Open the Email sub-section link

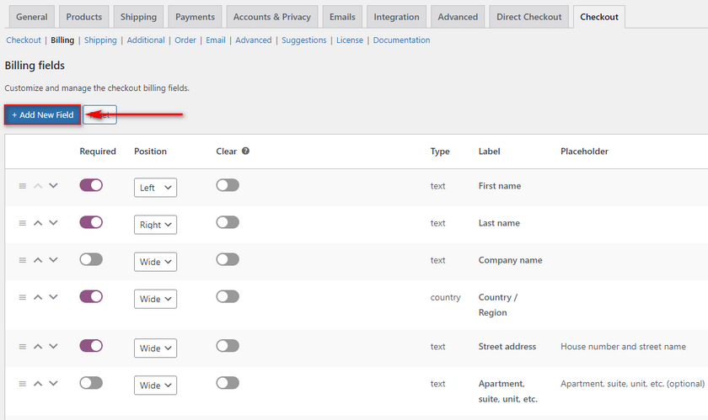pyautogui.click(x=216, y=40)
